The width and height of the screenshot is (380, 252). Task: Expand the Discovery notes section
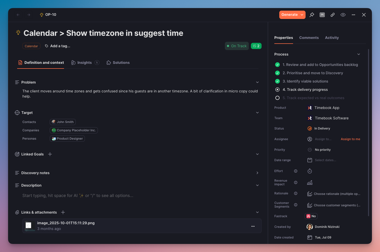257,173
